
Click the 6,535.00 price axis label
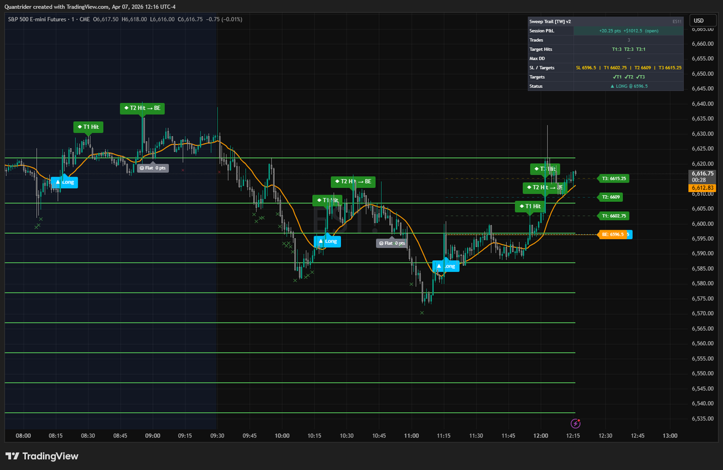(x=703, y=418)
